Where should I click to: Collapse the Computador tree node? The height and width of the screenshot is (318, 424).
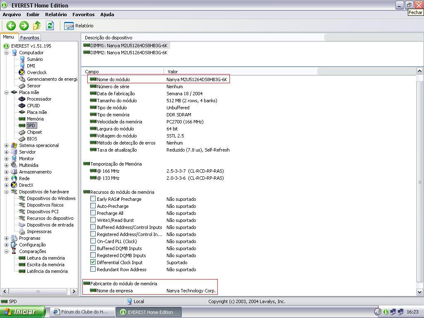tap(7, 53)
